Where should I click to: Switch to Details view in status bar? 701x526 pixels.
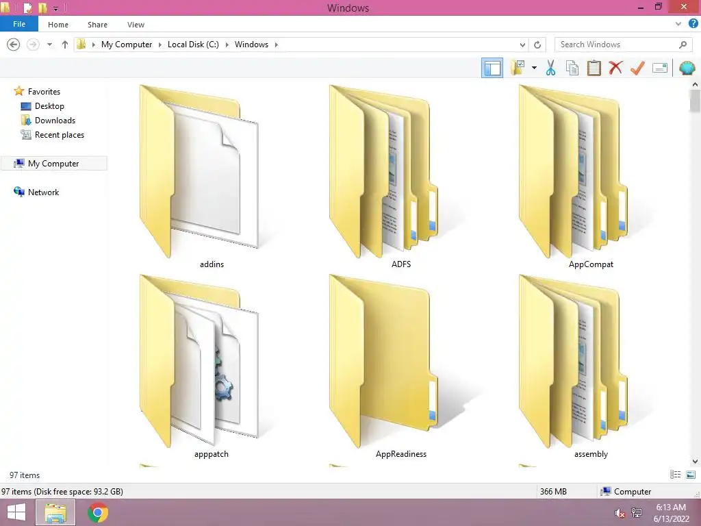tap(675, 475)
